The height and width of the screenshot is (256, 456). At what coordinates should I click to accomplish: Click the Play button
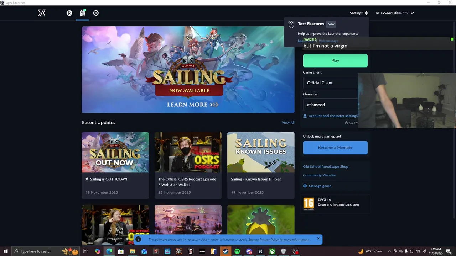click(335, 60)
